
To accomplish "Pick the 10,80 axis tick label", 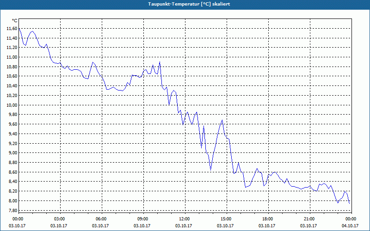I will click(12, 67).
